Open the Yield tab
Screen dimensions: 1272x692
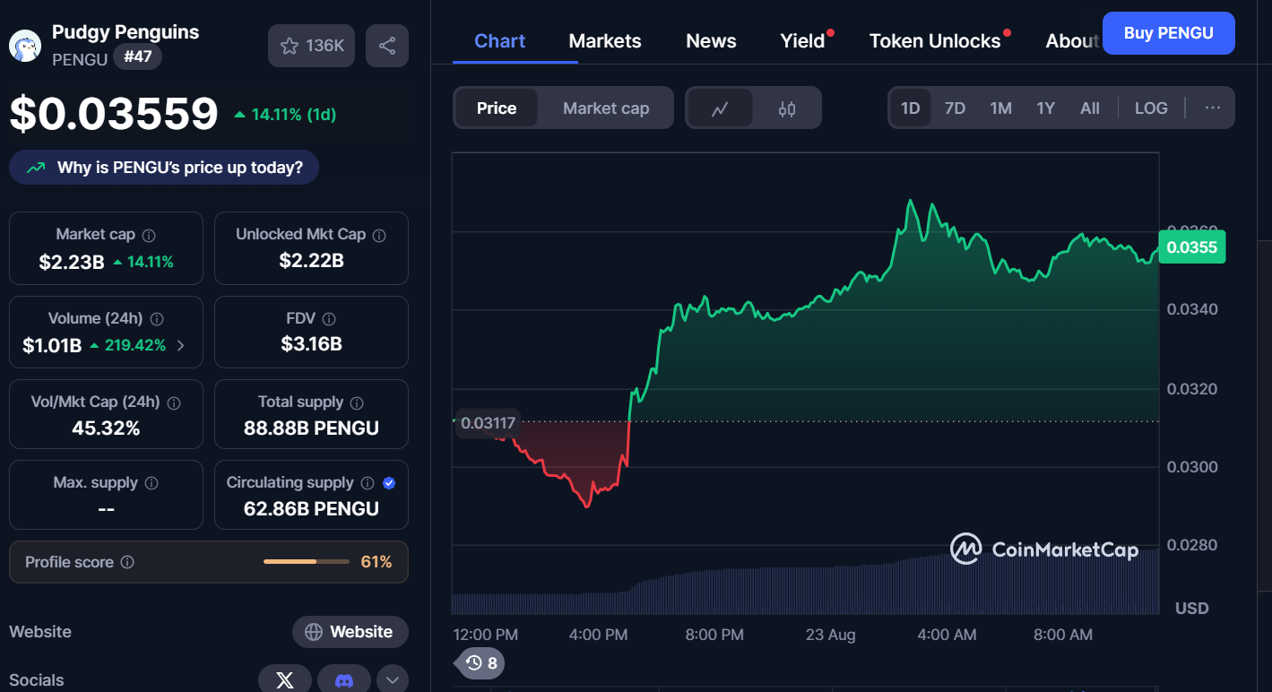coord(802,41)
